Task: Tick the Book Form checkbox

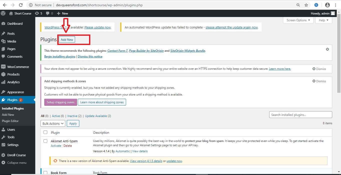Action: tap(45, 172)
